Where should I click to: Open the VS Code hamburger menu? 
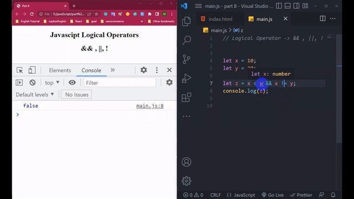click(198, 6)
